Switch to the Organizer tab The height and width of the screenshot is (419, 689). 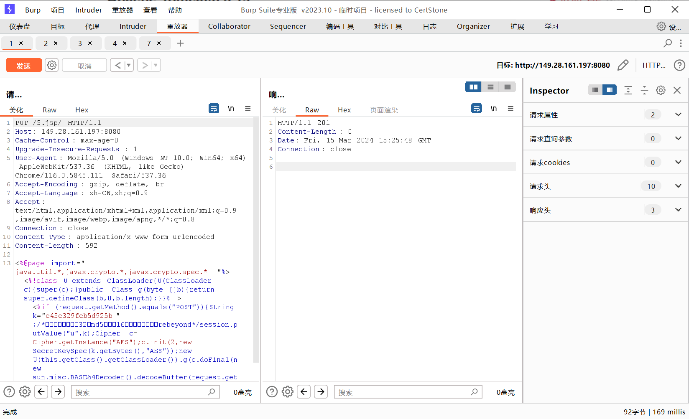click(473, 26)
